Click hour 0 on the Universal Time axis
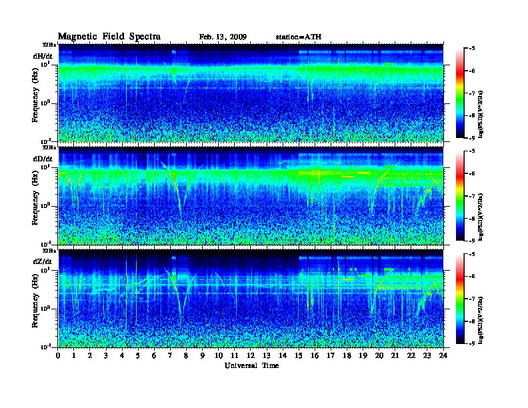Image resolution: width=528 pixels, height=408 pixels. coord(58,355)
